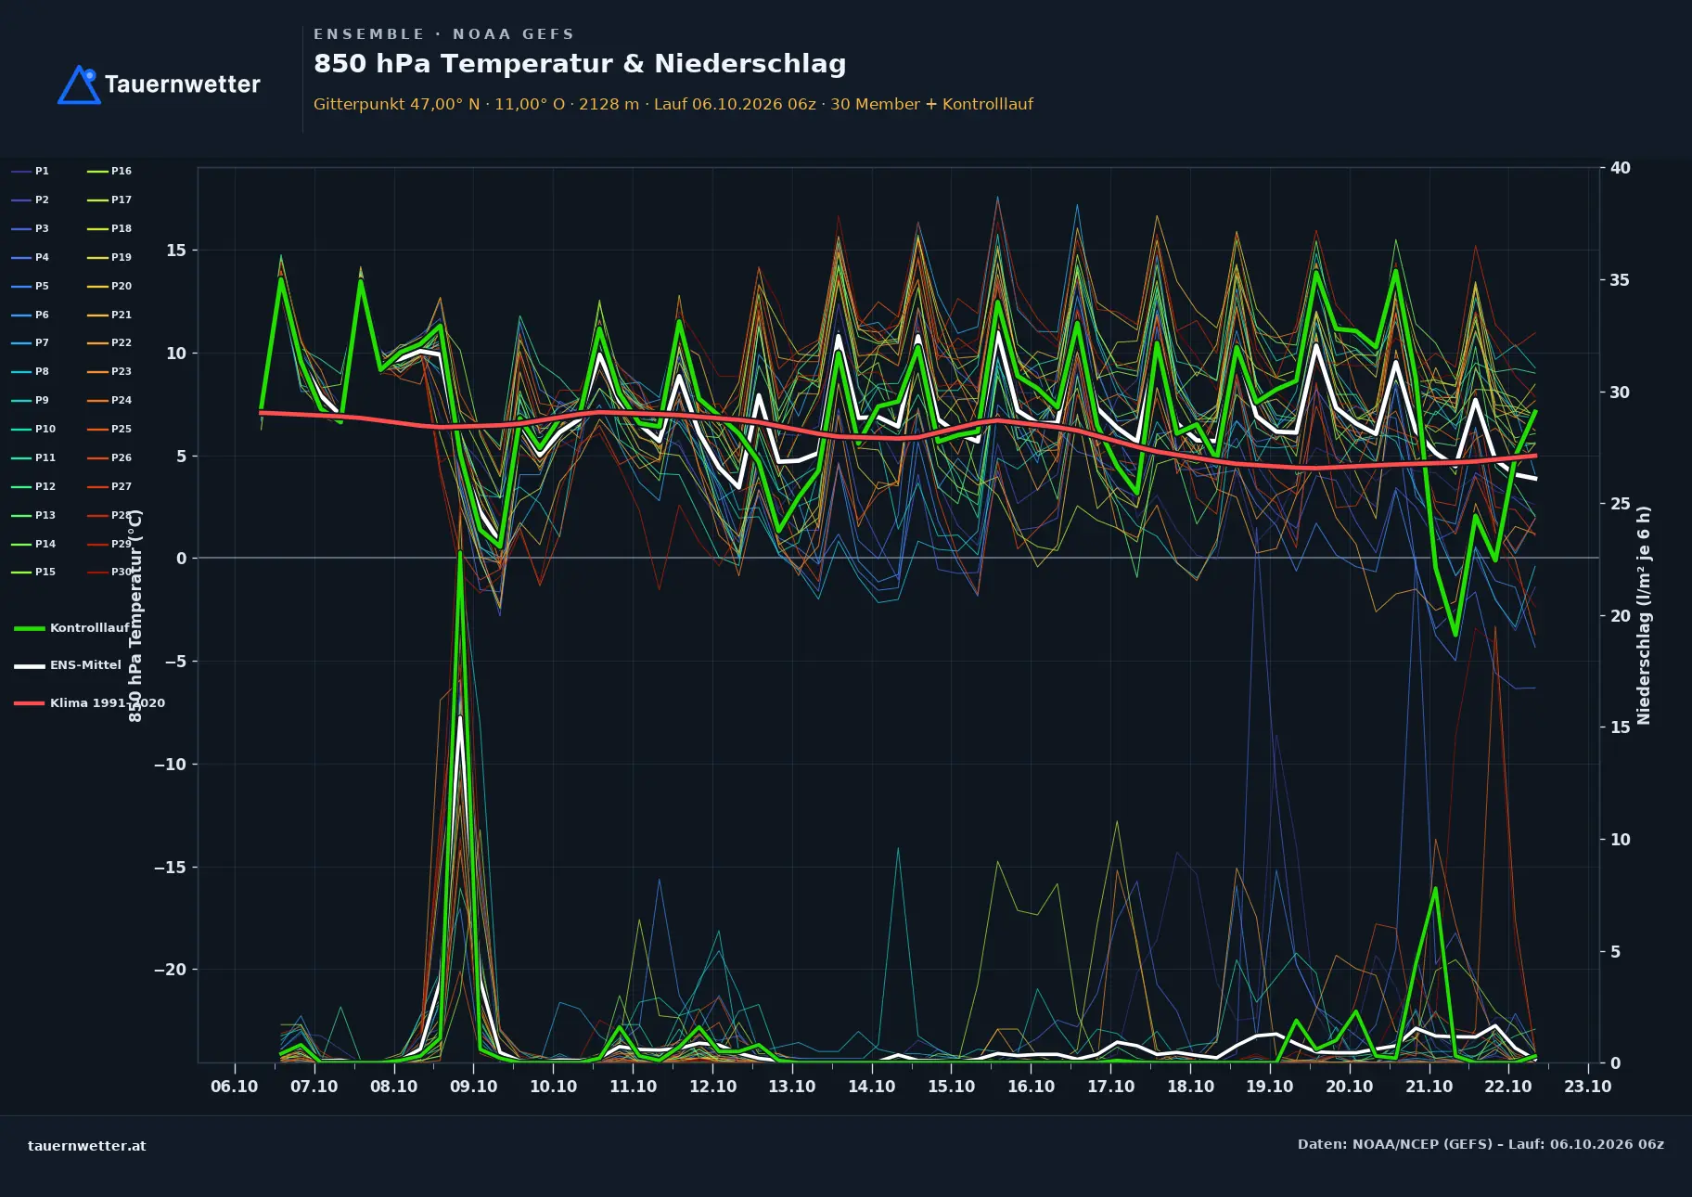Select the P17 legend entry
This screenshot has width=1692, height=1197.
(x=109, y=200)
